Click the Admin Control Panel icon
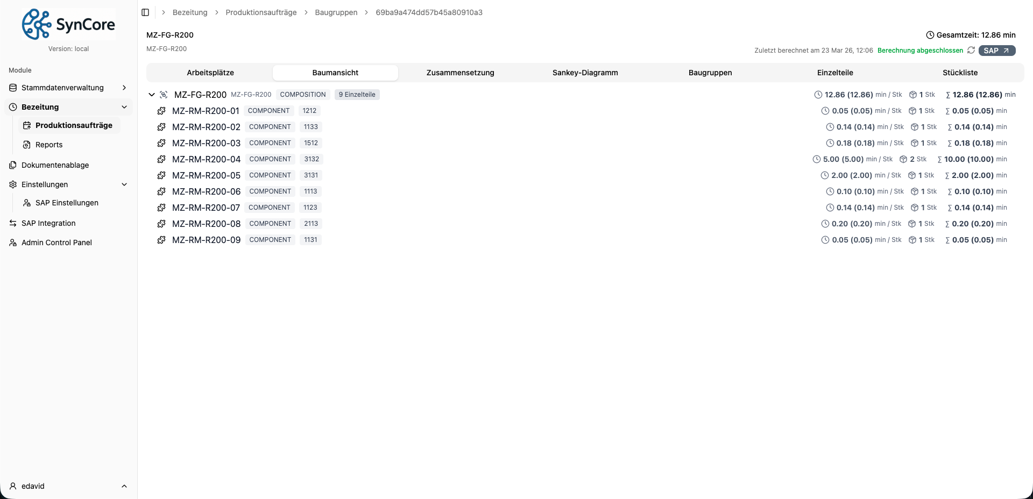Screen dimensions: 1033x499 click(x=13, y=243)
